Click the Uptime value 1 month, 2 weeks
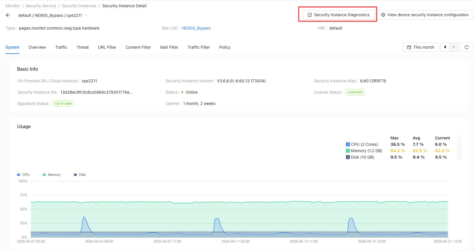This screenshot has height=251, width=475. click(199, 103)
